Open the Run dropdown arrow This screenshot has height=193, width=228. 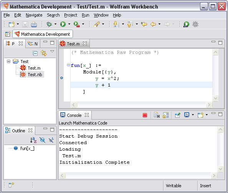click(69, 24)
